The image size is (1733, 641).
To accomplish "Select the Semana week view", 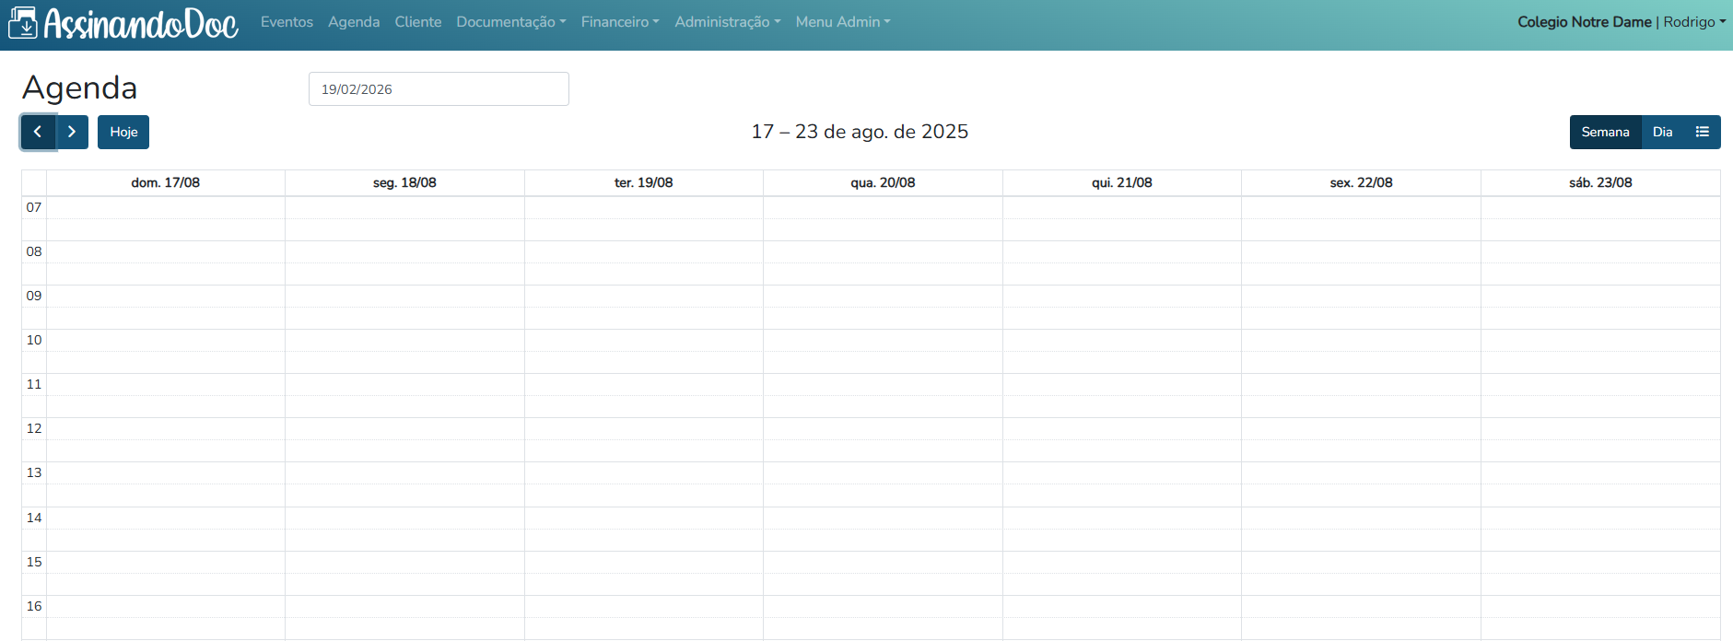I will pos(1605,132).
